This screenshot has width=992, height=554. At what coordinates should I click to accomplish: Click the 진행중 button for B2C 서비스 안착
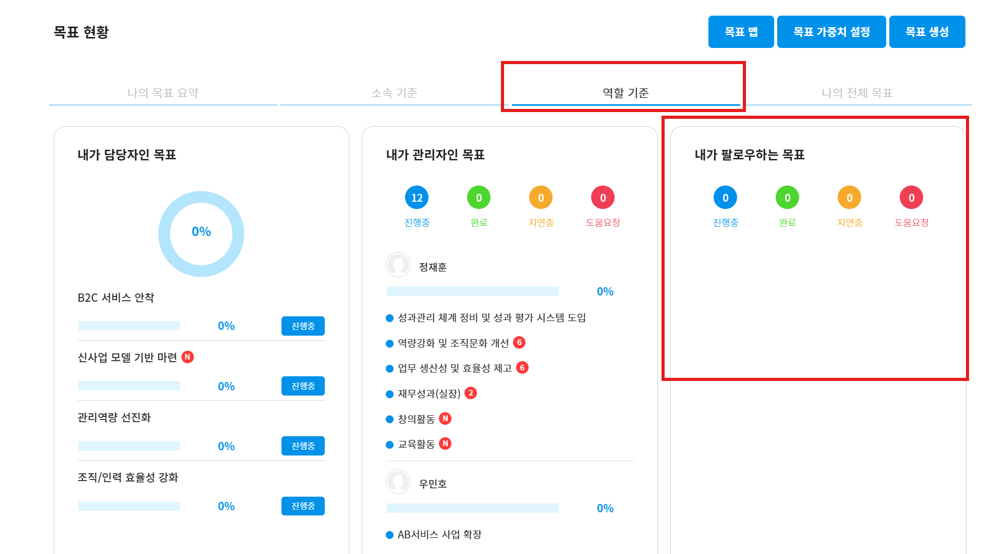click(x=303, y=326)
